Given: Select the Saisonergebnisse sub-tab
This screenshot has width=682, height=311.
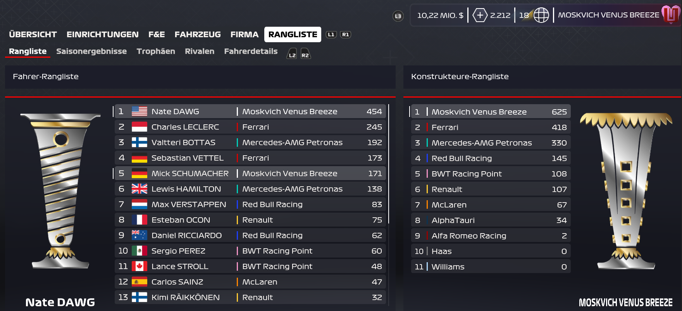Looking at the screenshot, I should [x=91, y=51].
